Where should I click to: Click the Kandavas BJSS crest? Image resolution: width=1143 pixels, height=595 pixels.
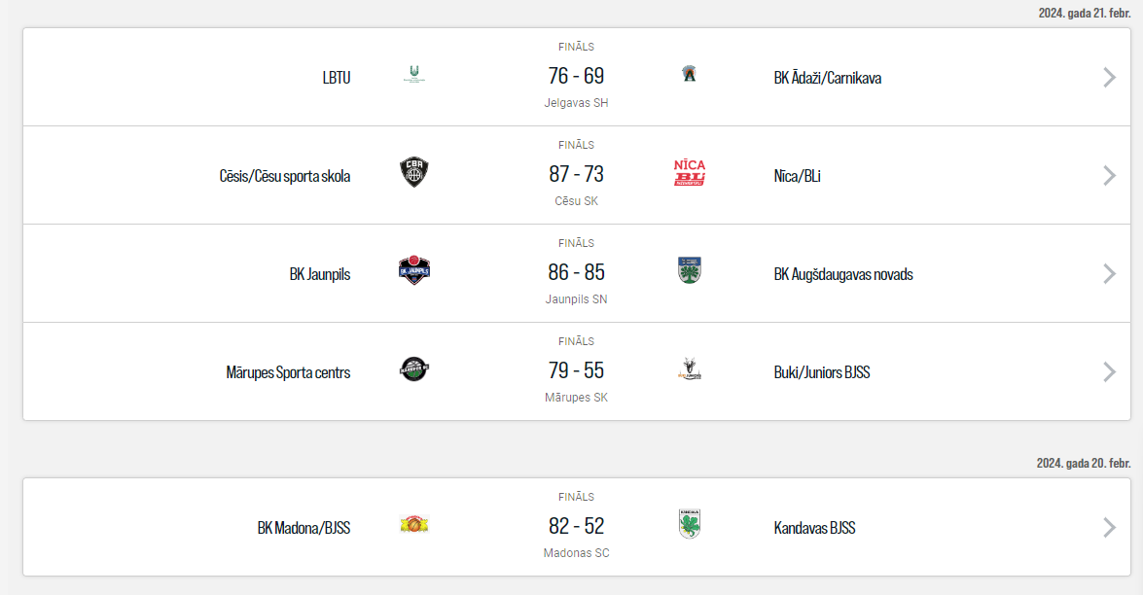[690, 525]
